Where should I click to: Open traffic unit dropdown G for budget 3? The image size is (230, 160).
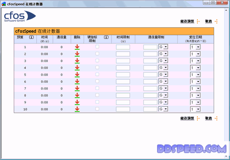[163, 61]
